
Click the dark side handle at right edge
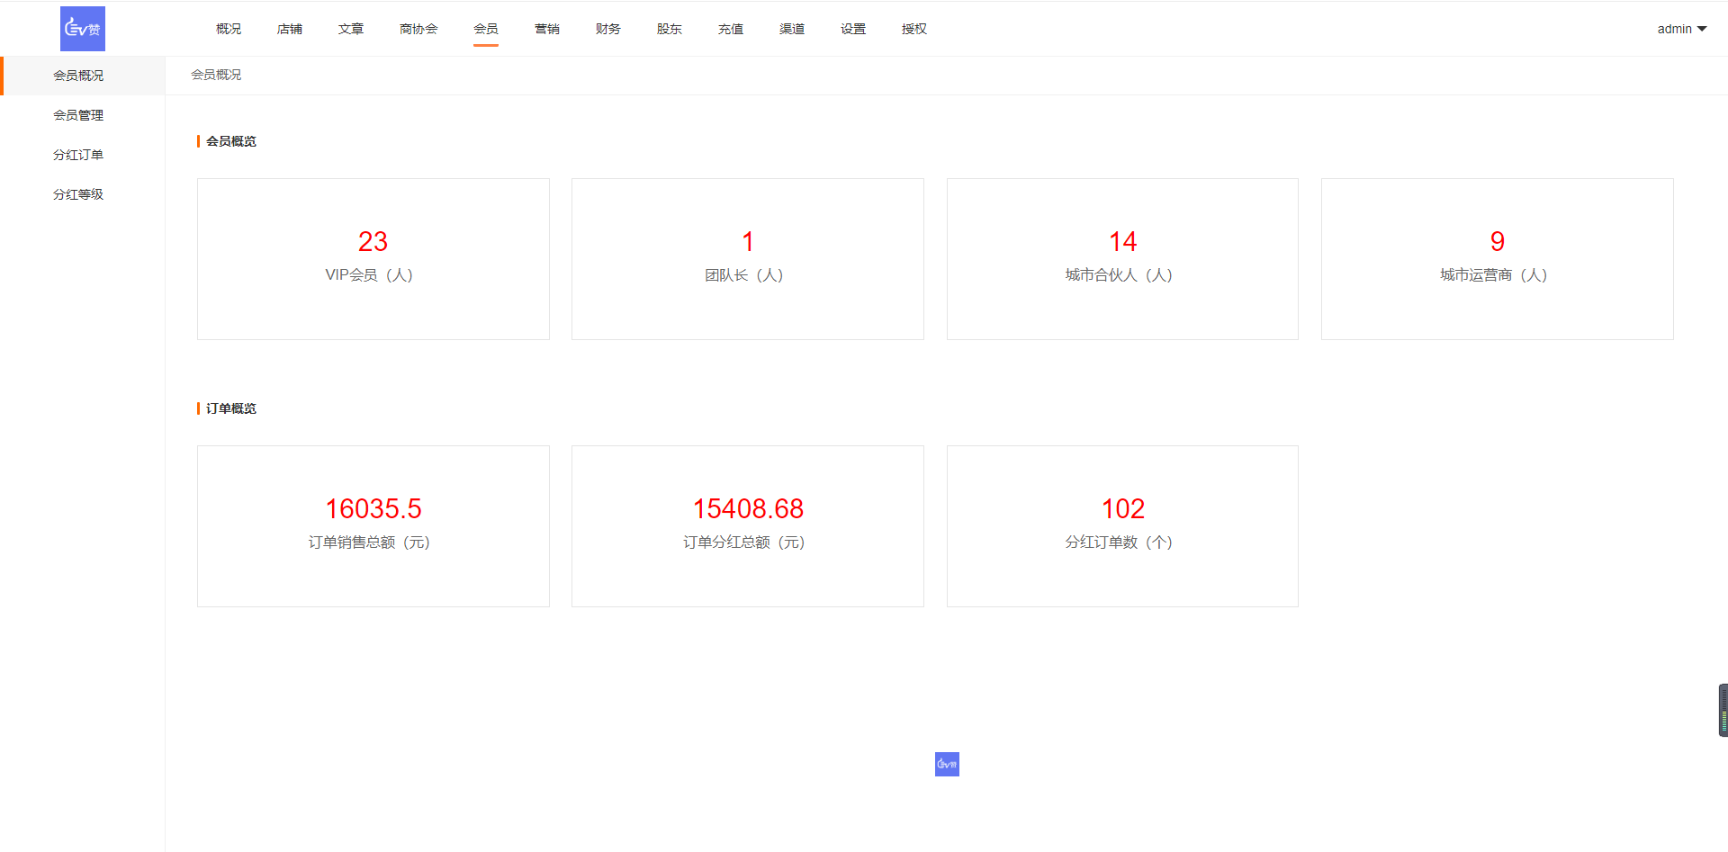click(1723, 710)
